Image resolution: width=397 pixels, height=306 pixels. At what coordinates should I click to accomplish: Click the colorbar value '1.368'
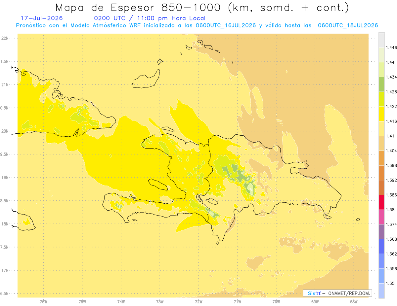coord(391,239)
